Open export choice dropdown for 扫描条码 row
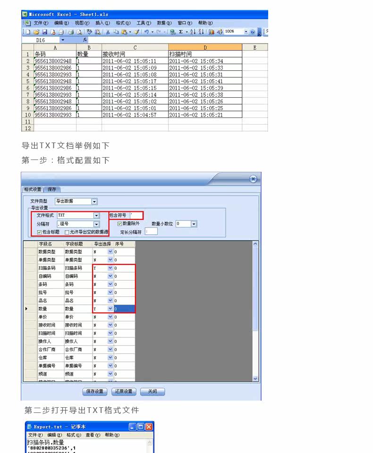Screen dimensions: 373x453 (x=110, y=268)
